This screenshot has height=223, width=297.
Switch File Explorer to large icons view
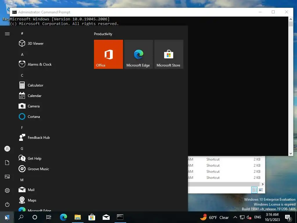pos(261,190)
